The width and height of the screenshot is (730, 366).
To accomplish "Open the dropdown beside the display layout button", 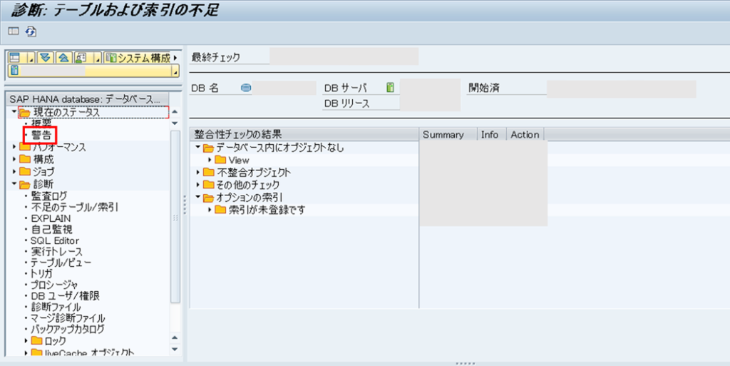I will (31, 59).
